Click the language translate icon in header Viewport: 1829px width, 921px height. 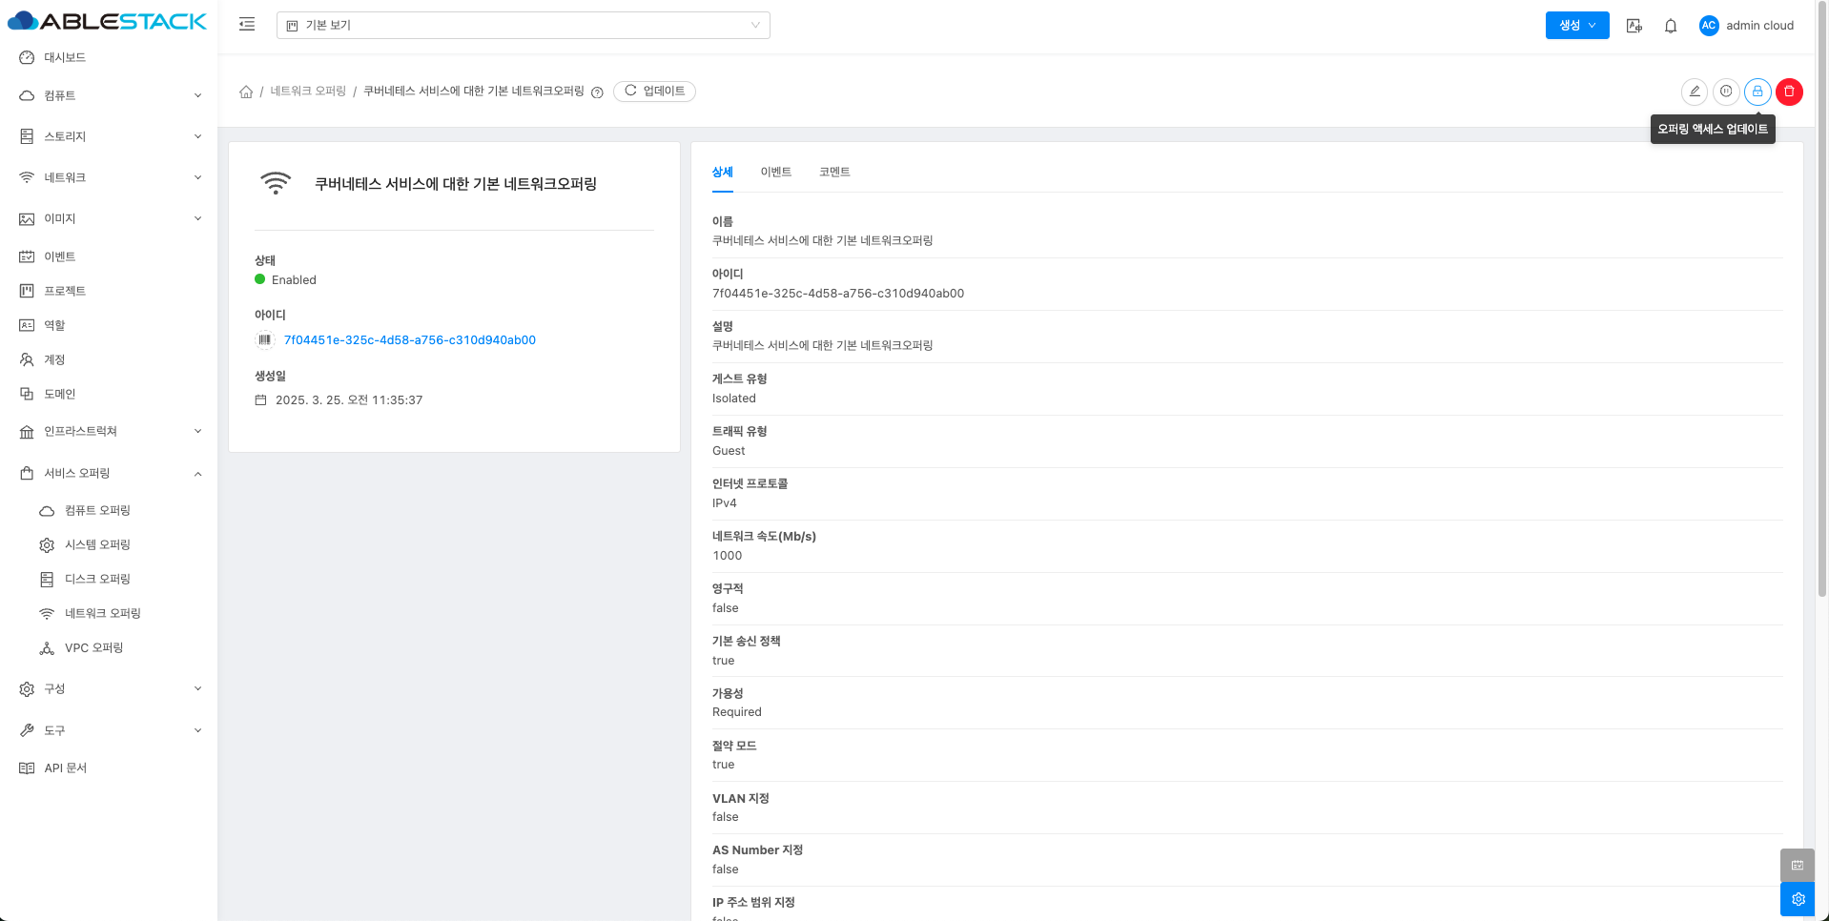coord(1634,26)
